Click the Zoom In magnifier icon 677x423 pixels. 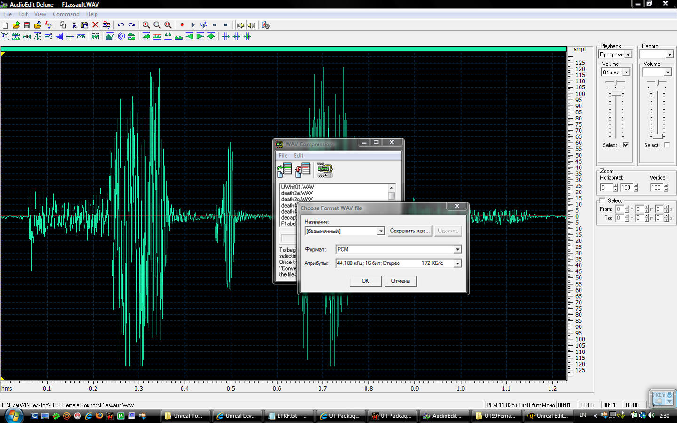[x=146, y=25]
